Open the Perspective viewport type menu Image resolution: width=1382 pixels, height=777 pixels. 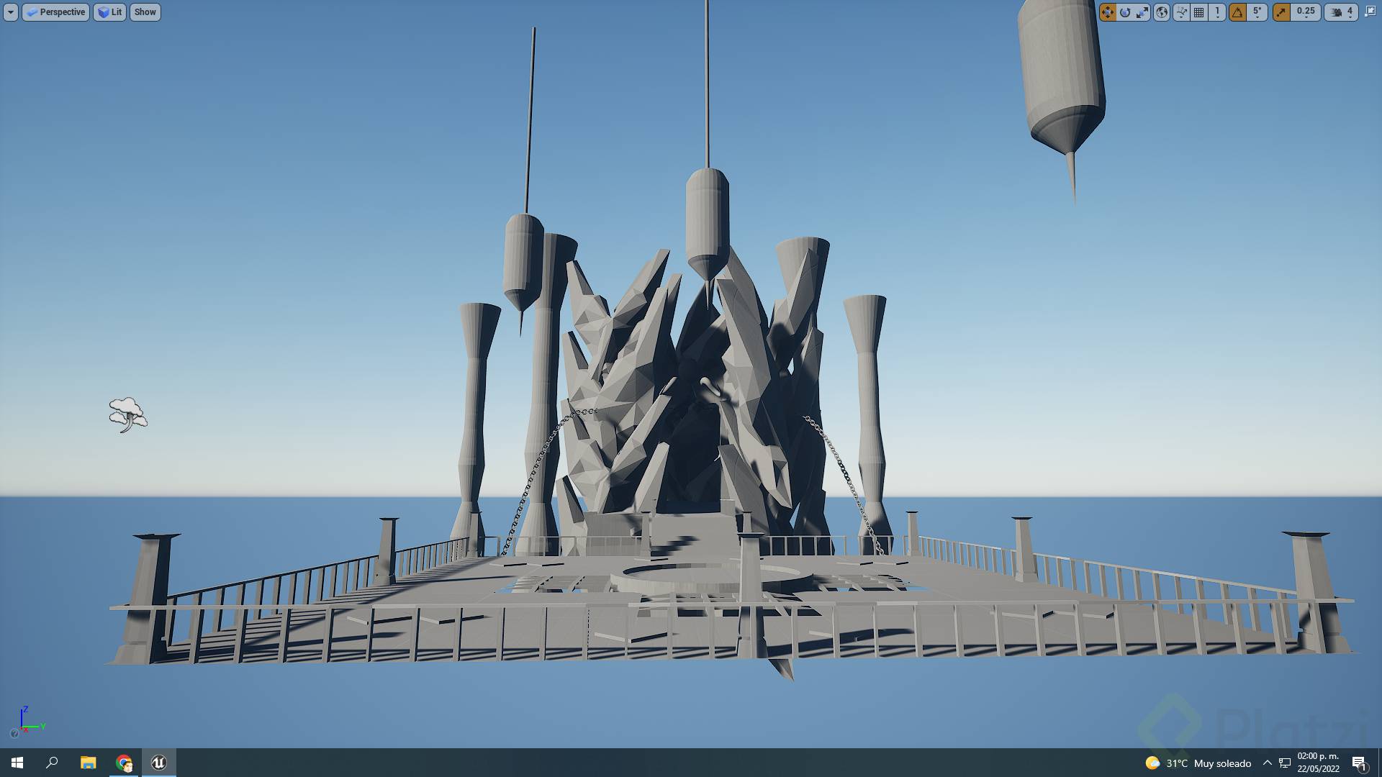(56, 12)
